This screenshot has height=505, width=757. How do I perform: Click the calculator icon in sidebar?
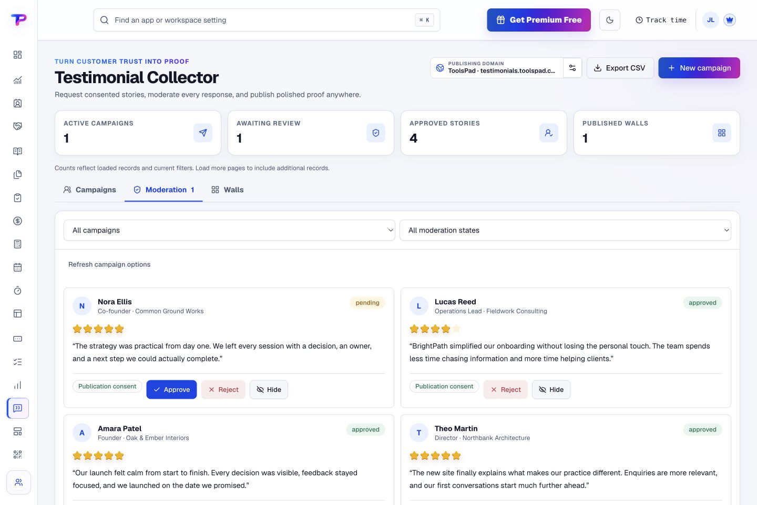17,244
